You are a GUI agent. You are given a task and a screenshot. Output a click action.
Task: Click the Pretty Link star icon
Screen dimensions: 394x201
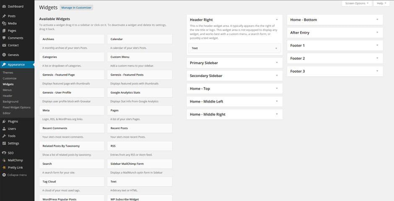(x=4, y=167)
